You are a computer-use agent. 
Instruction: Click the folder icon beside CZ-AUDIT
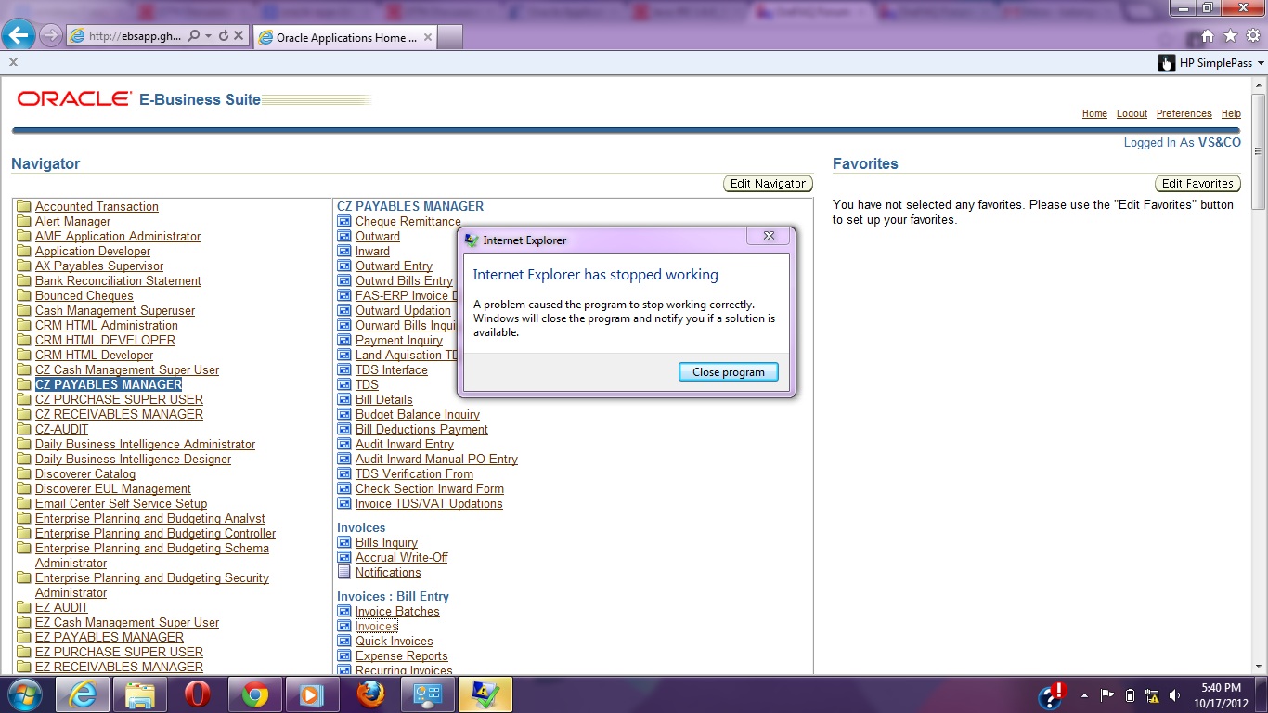[24, 430]
